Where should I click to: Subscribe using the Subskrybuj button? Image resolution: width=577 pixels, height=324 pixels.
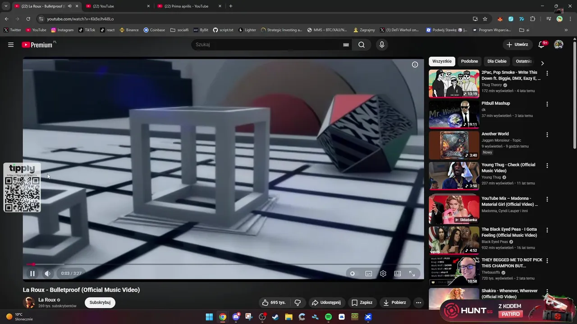[x=100, y=302]
